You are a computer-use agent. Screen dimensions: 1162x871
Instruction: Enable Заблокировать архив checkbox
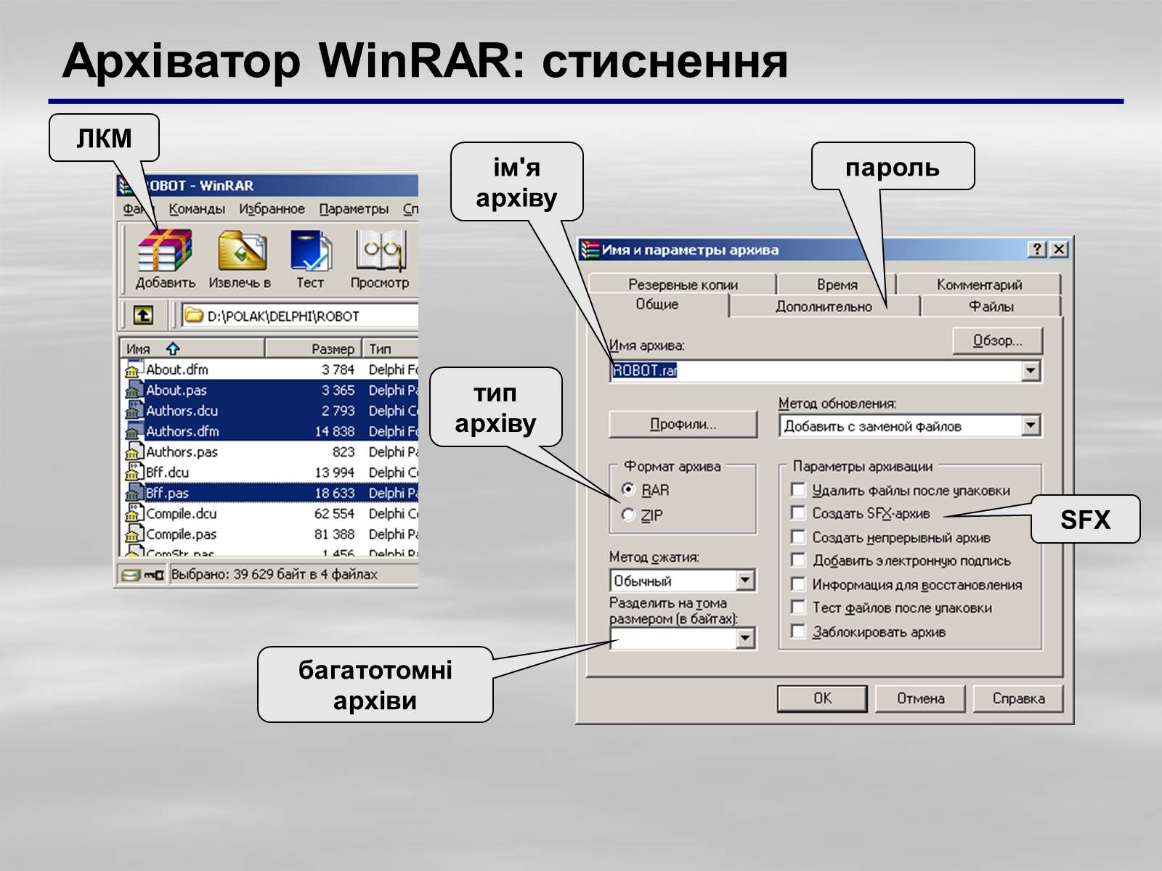[798, 631]
